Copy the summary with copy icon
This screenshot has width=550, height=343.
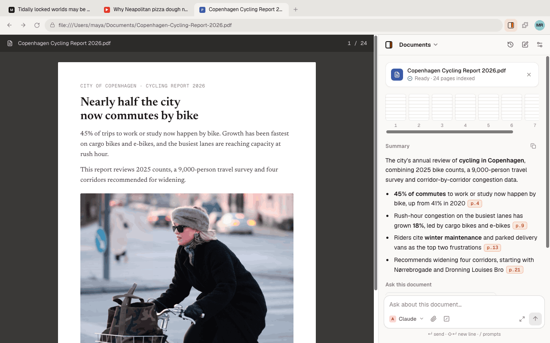533,146
